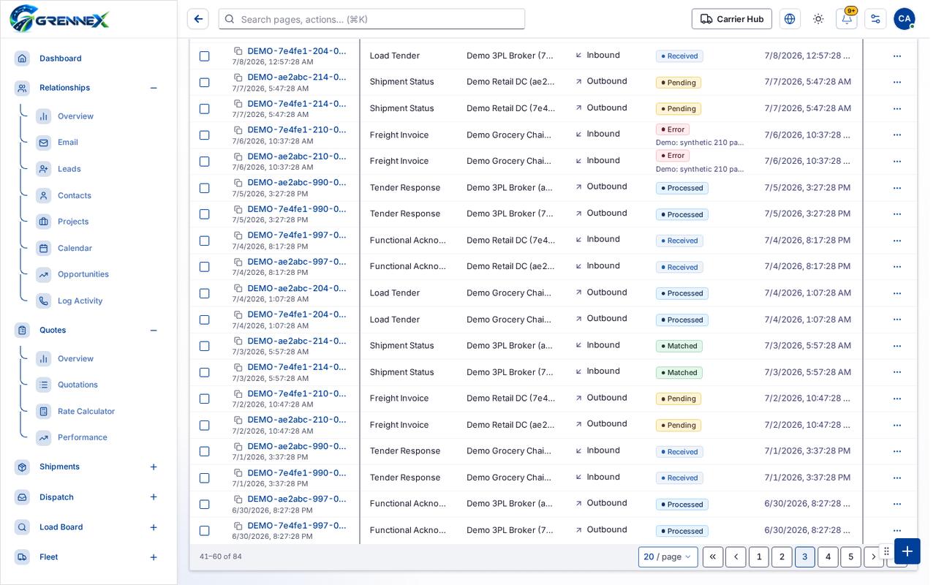Go back using the arrow button
936x585 pixels.
coord(197,19)
